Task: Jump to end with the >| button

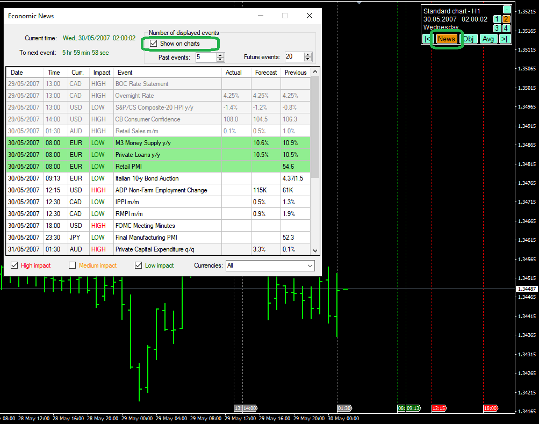Action: point(504,39)
